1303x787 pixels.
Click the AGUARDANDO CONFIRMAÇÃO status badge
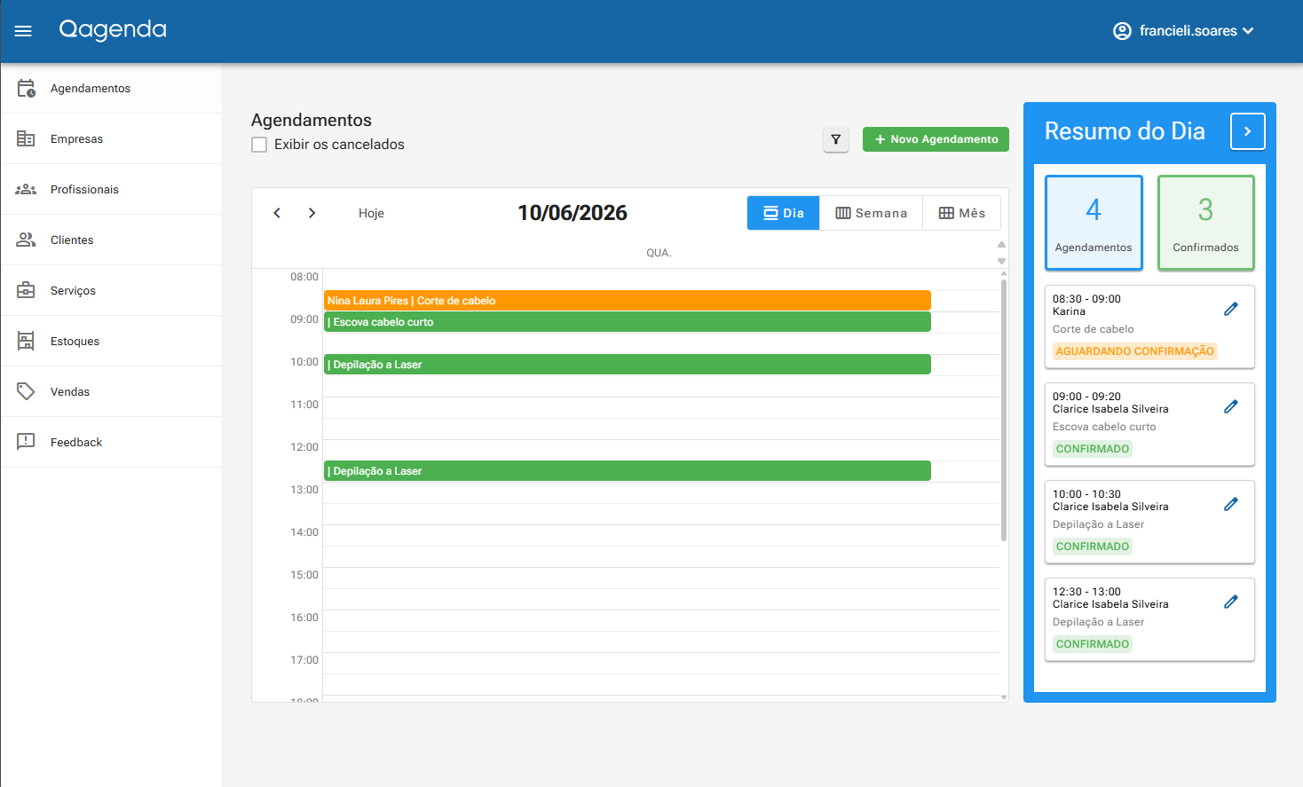click(1134, 351)
